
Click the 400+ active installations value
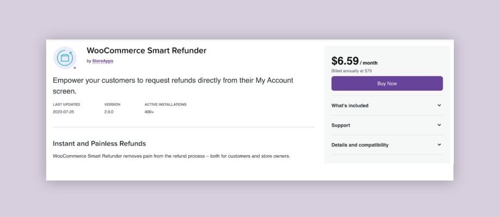coord(149,112)
